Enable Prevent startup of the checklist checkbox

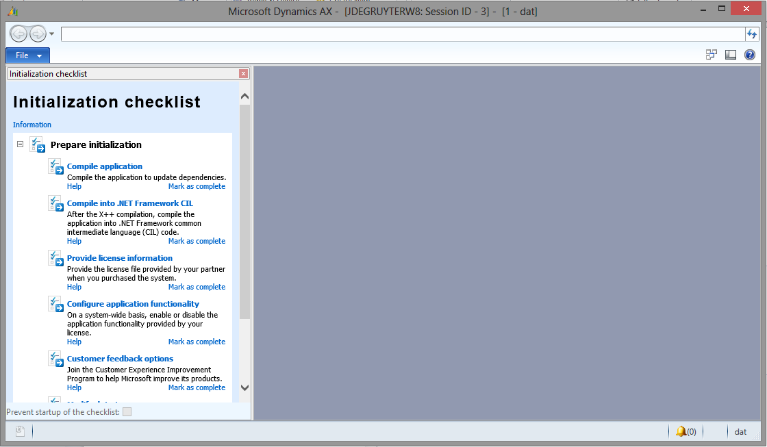[127, 412]
